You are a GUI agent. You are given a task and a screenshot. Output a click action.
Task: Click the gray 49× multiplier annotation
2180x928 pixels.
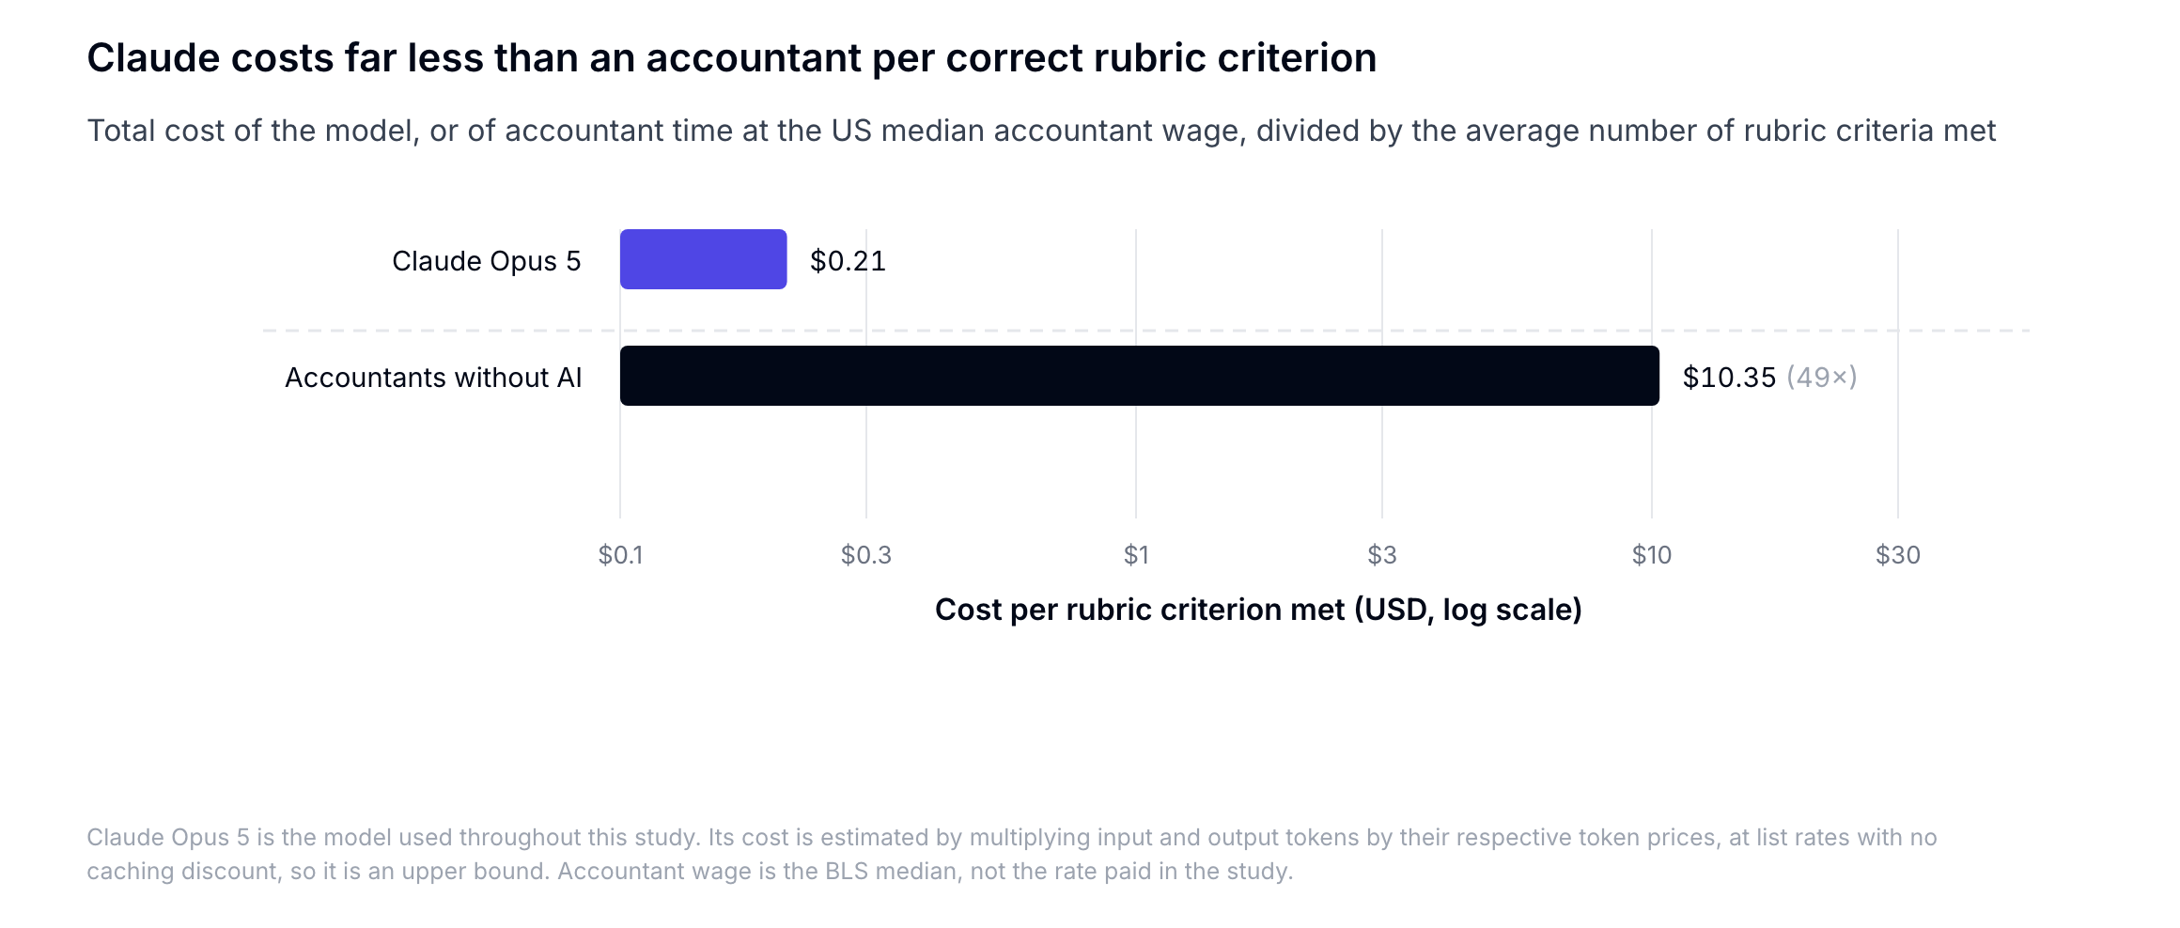(1821, 378)
